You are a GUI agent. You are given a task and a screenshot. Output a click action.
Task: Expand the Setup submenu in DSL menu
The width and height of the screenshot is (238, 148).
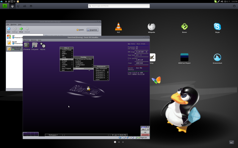(x=66, y=57)
